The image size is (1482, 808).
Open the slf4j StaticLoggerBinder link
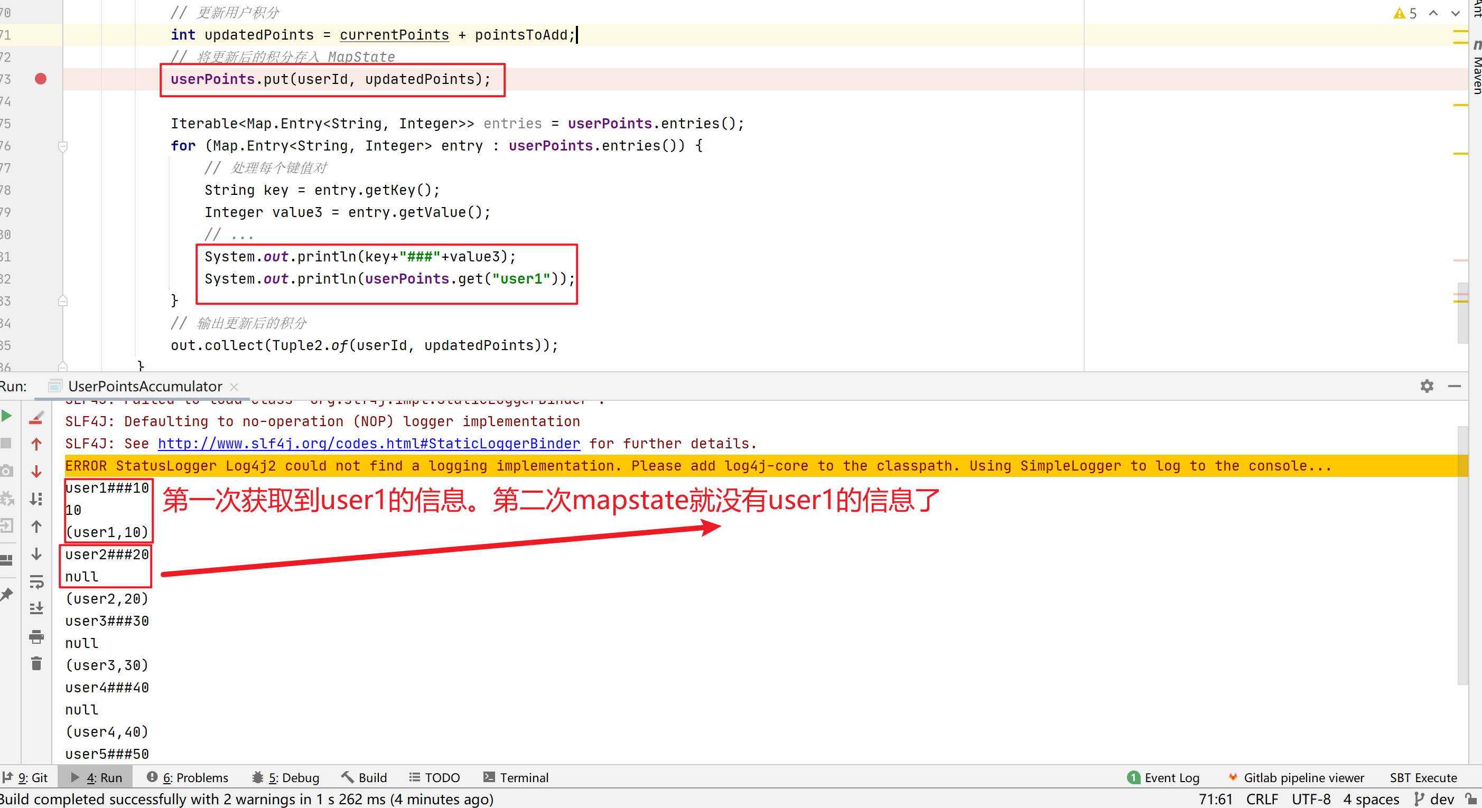click(369, 444)
